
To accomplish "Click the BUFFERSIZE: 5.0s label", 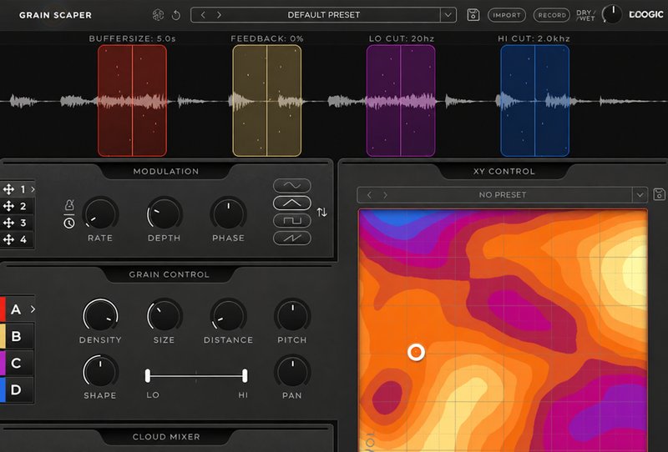I will [x=132, y=38].
